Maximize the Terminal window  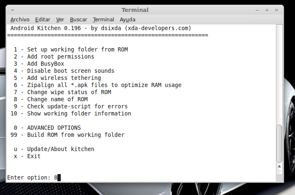(x=267, y=10)
